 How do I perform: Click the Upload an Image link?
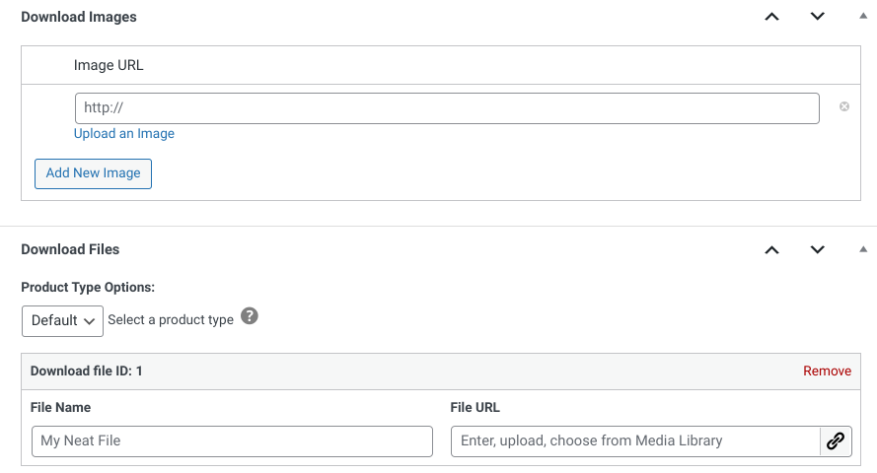pos(124,133)
